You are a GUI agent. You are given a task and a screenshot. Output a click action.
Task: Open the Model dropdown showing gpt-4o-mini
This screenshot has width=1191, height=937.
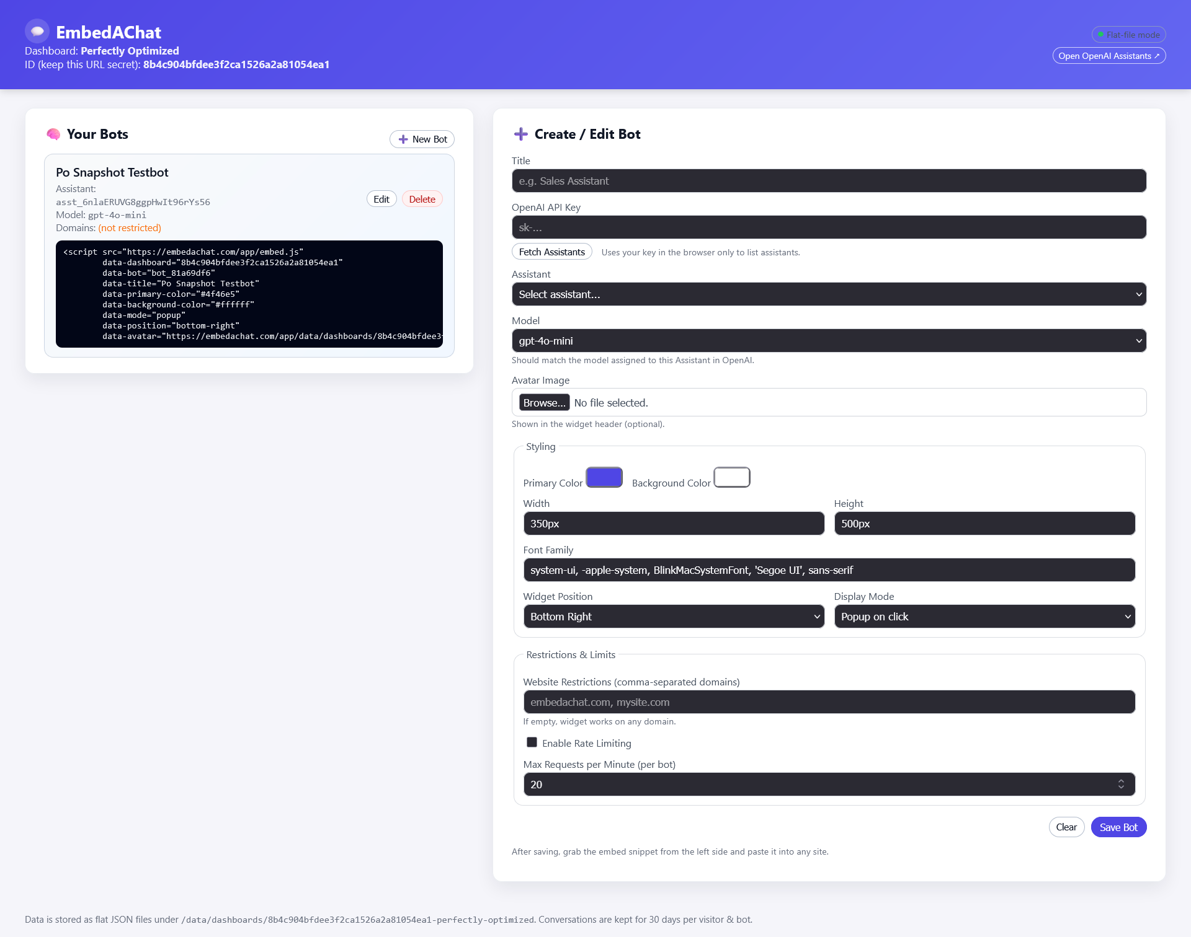coord(829,340)
